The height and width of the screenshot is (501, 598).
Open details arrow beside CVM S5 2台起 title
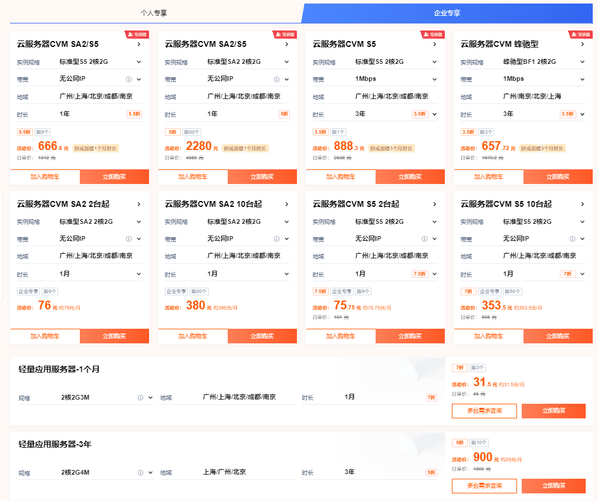point(435,204)
